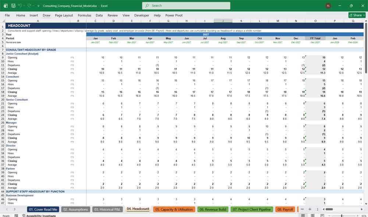The width and height of the screenshot is (368, 217).
Task: Click the 'Director' grade label
Action: point(11,146)
